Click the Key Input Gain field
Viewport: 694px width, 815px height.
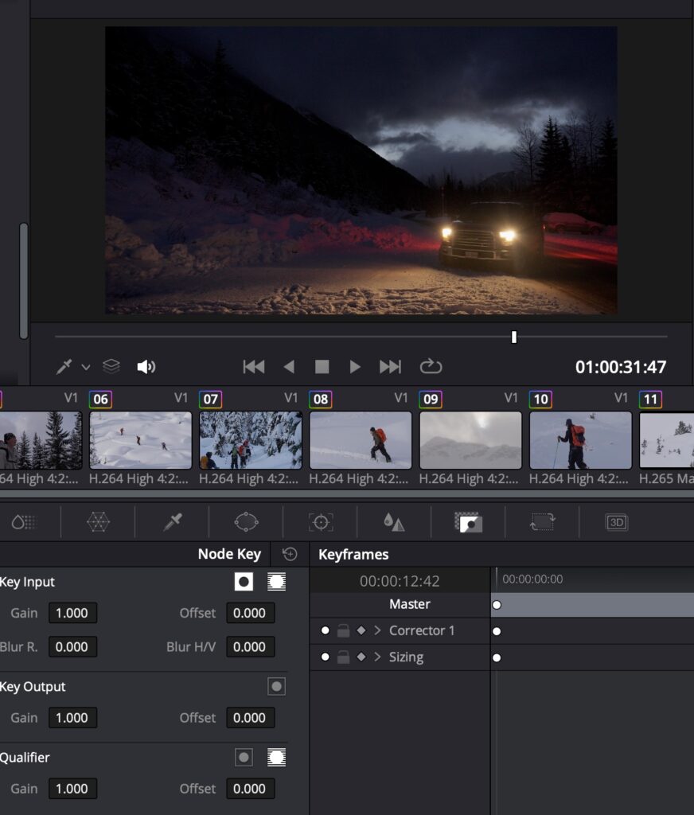pyautogui.click(x=72, y=613)
